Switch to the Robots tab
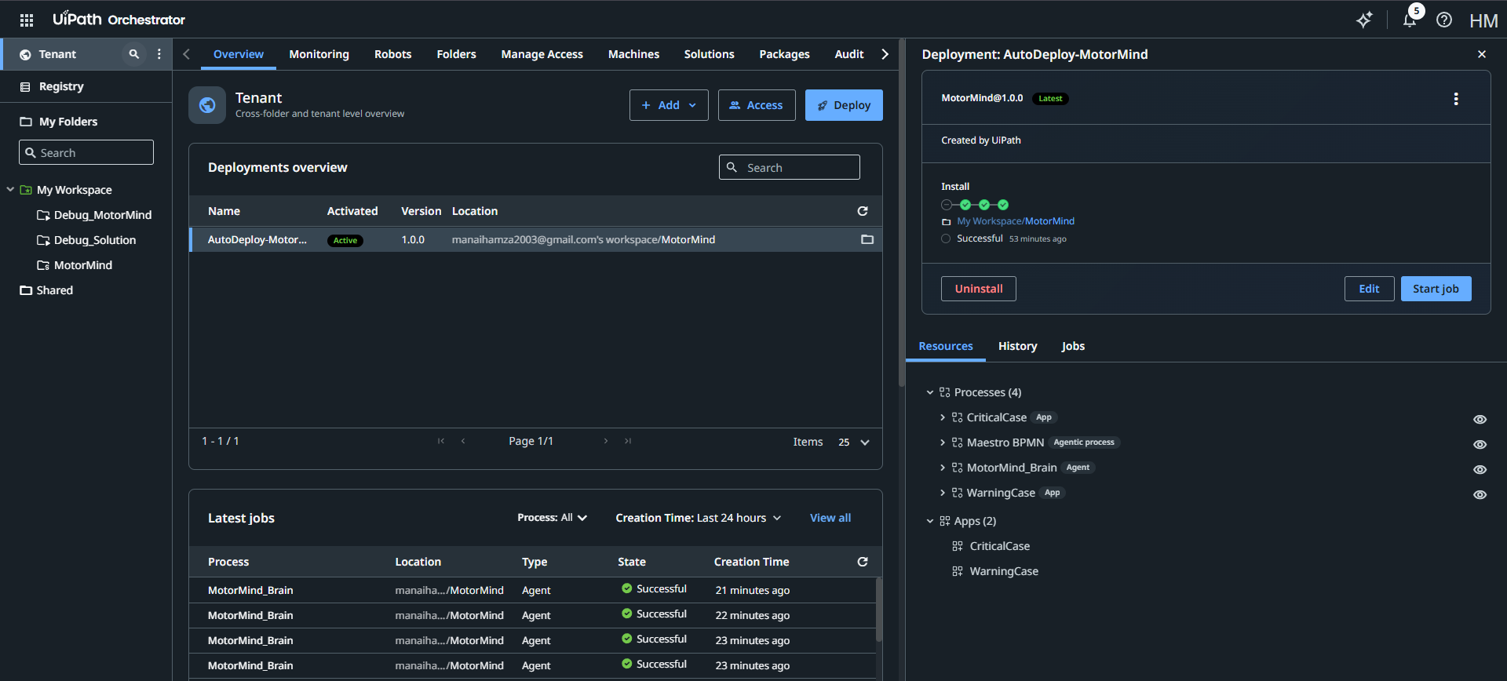 pyautogui.click(x=392, y=54)
